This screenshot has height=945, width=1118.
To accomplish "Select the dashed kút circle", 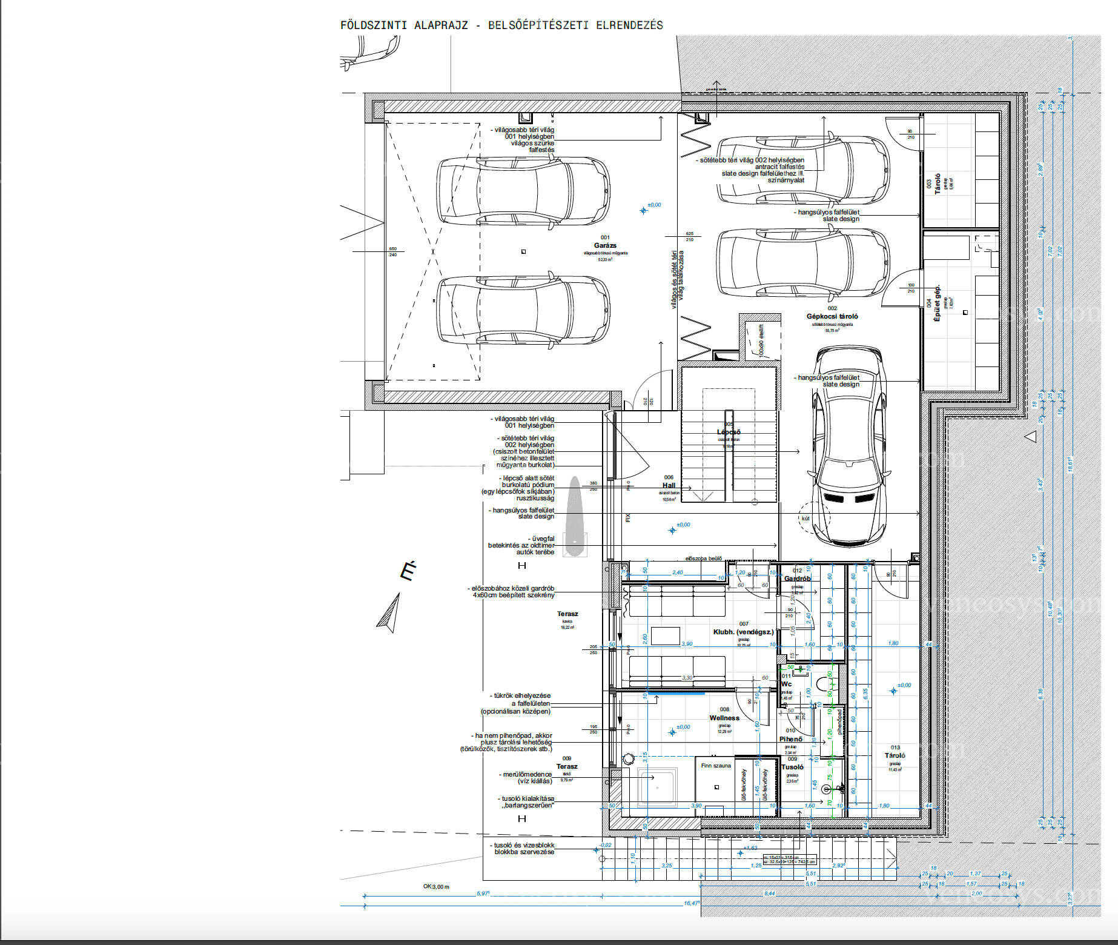I will [x=814, y=517].
